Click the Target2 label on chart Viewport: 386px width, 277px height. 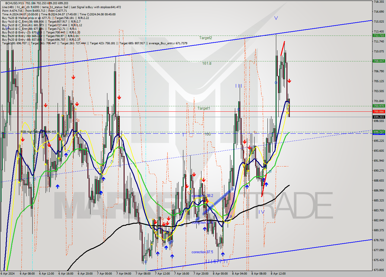click(205, 38)
